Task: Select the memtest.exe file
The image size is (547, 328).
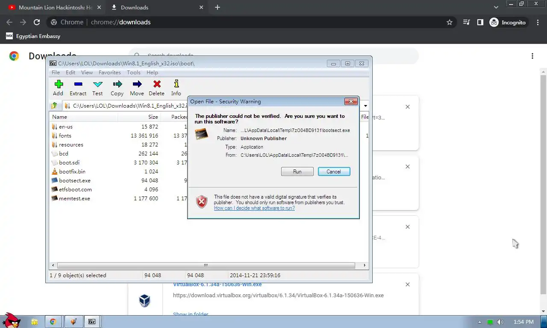Action: [x=71, y=198]
